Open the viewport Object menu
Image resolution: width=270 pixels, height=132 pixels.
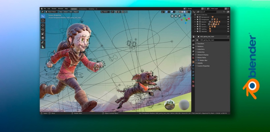76,12
